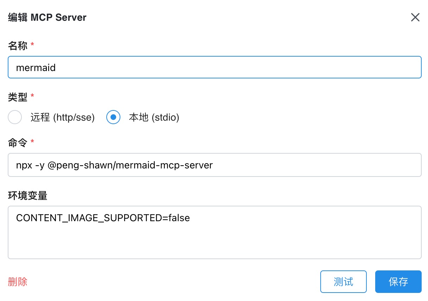Click the 命令 field with npx command
This screenshot has width=428, height=301.
pyautogui.click(x=214, y=165)
